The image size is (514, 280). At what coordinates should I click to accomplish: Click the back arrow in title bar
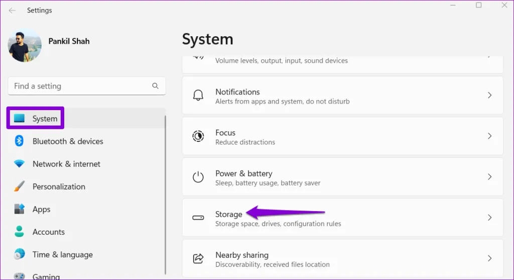pyautogui.click(x=12, y=10)
